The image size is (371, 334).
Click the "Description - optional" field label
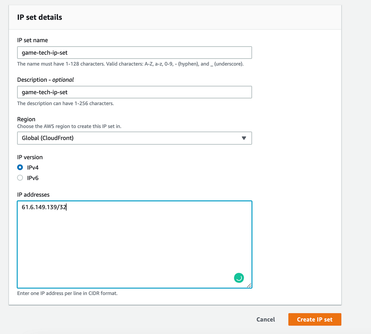click(45, 80)
